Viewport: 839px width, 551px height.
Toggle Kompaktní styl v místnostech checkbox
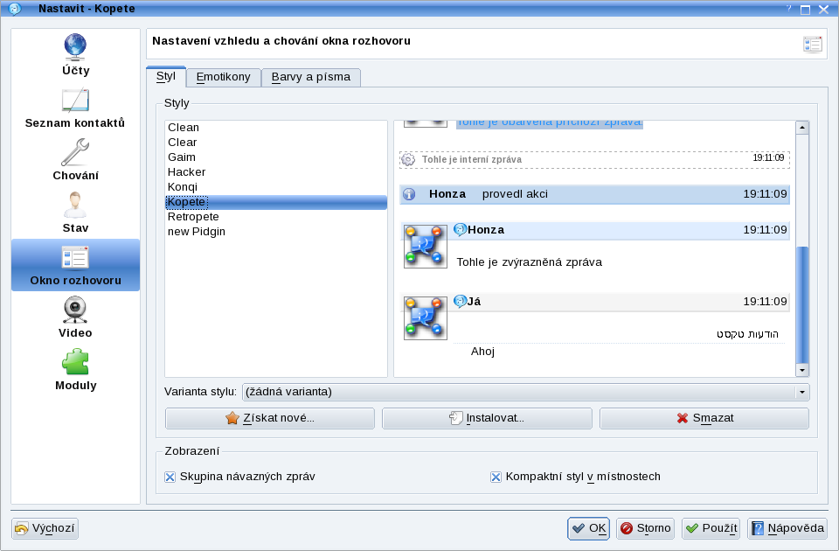tap(496, 477)
